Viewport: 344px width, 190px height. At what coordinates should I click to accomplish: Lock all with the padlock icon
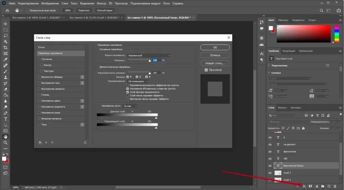pyautogui.click(x=303, y=128)
